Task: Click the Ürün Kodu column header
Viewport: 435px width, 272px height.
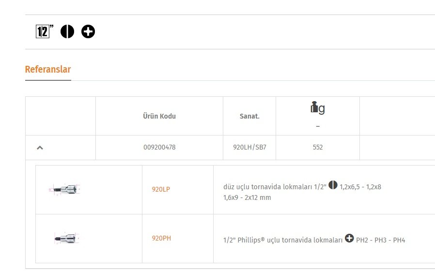Action: [x=159, y=116]
